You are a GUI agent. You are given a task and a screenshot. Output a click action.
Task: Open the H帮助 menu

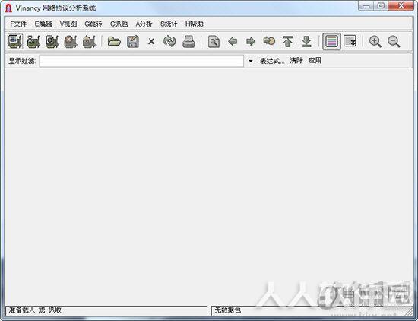pos(195,24)
